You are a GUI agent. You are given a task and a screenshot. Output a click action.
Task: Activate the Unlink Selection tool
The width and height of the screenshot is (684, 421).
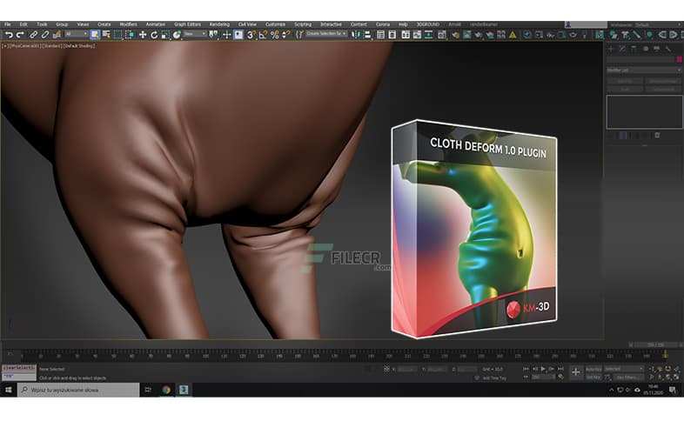pos(44,35)
